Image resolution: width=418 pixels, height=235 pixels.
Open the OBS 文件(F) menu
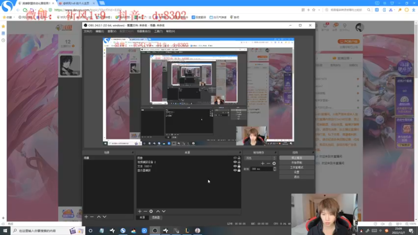coord(88,31)
